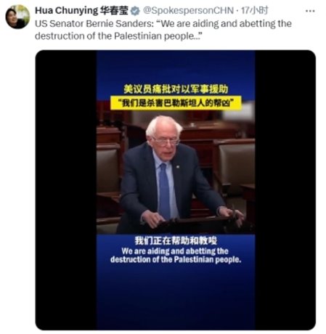Open the post via 17小时 timestamp
This screenshot has width=326, height=334.
(255, 10)
